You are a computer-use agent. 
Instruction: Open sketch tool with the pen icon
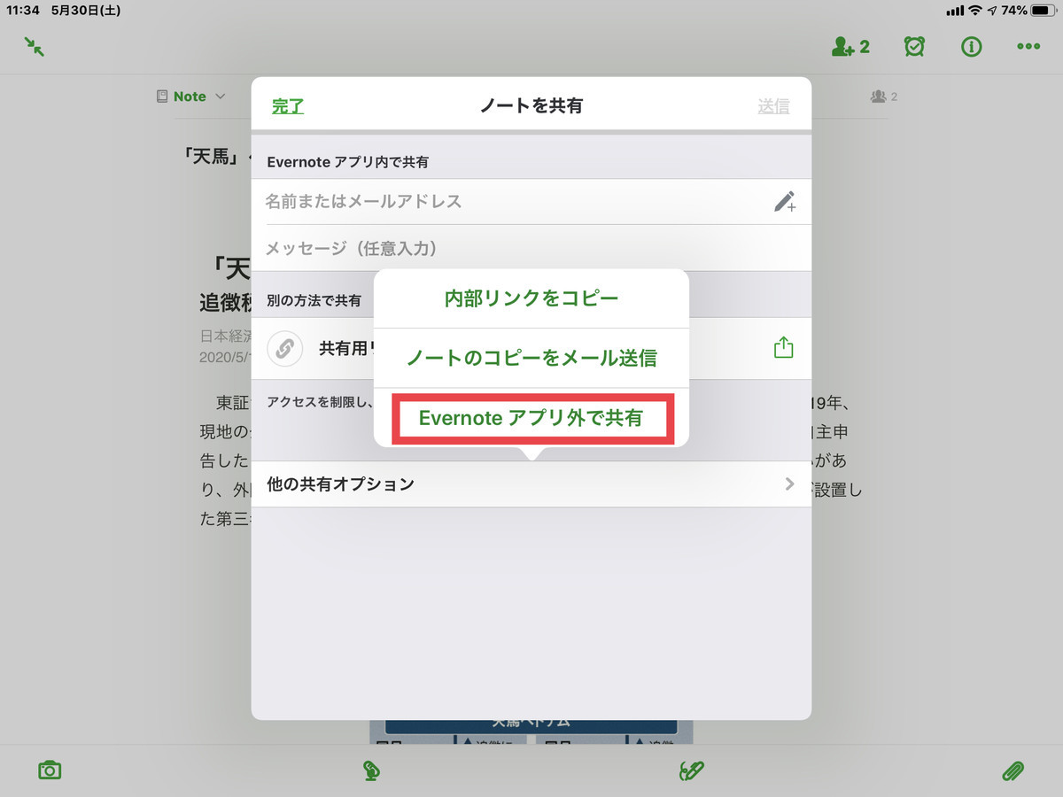[691, 770]
